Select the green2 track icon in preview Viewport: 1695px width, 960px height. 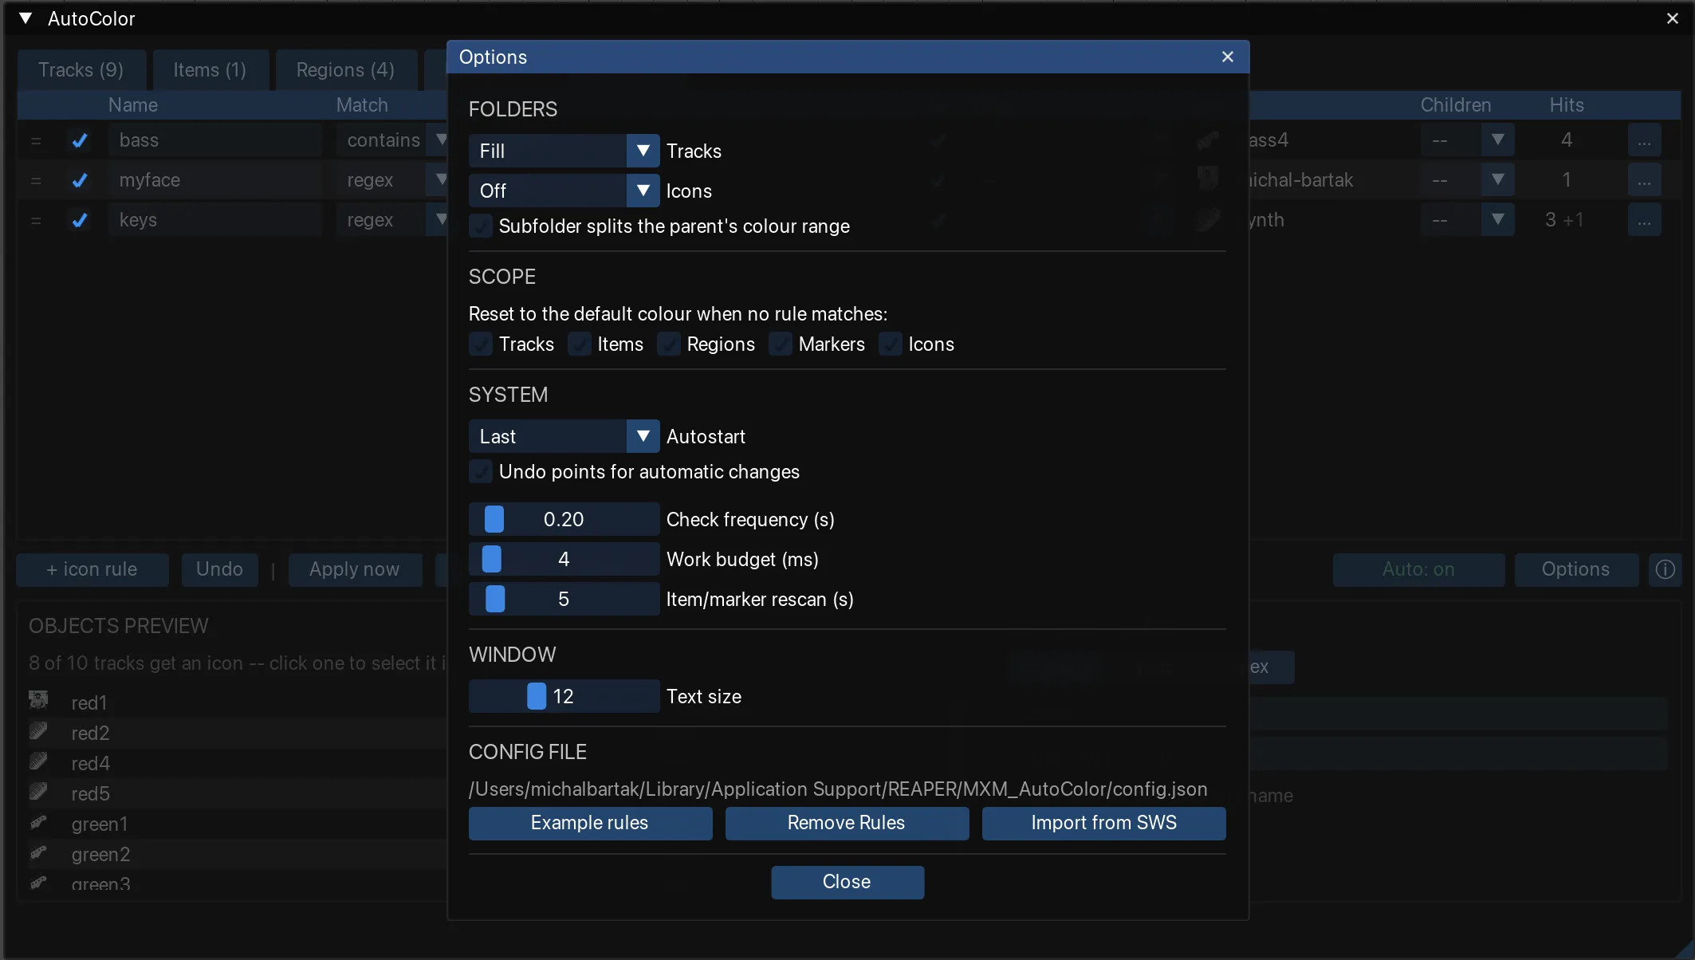(38, 852)
